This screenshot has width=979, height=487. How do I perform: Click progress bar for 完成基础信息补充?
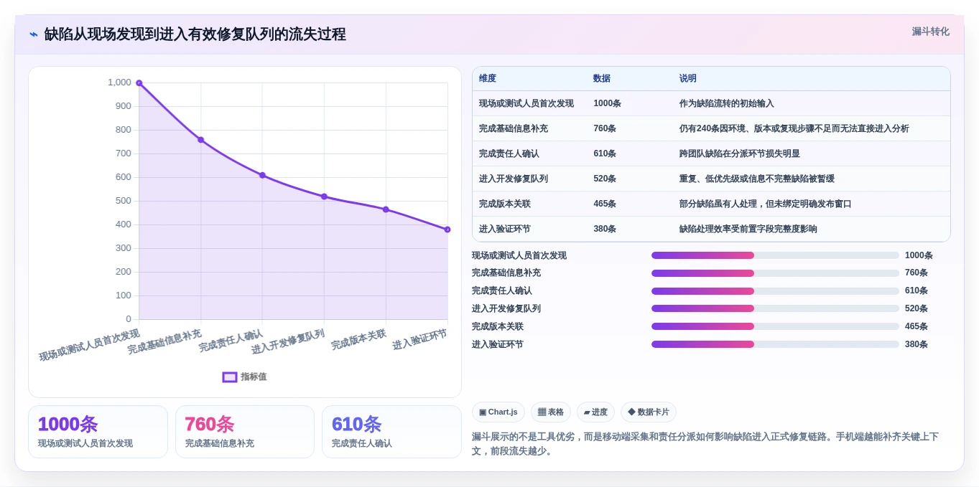click(775, 273)
